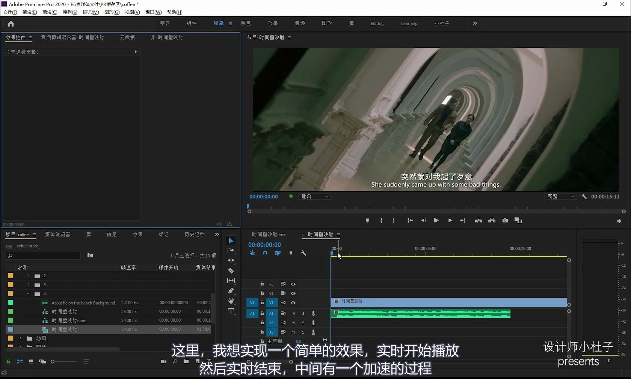Select the Track Select Forward tool
The image size is (631, 379).
pyautogui.click(x=231, y=250)
